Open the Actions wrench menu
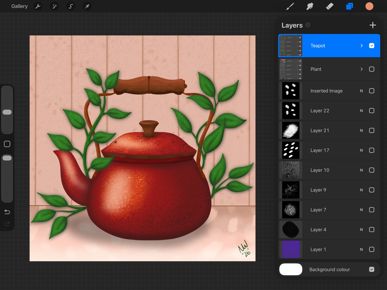 pos(38,6)
